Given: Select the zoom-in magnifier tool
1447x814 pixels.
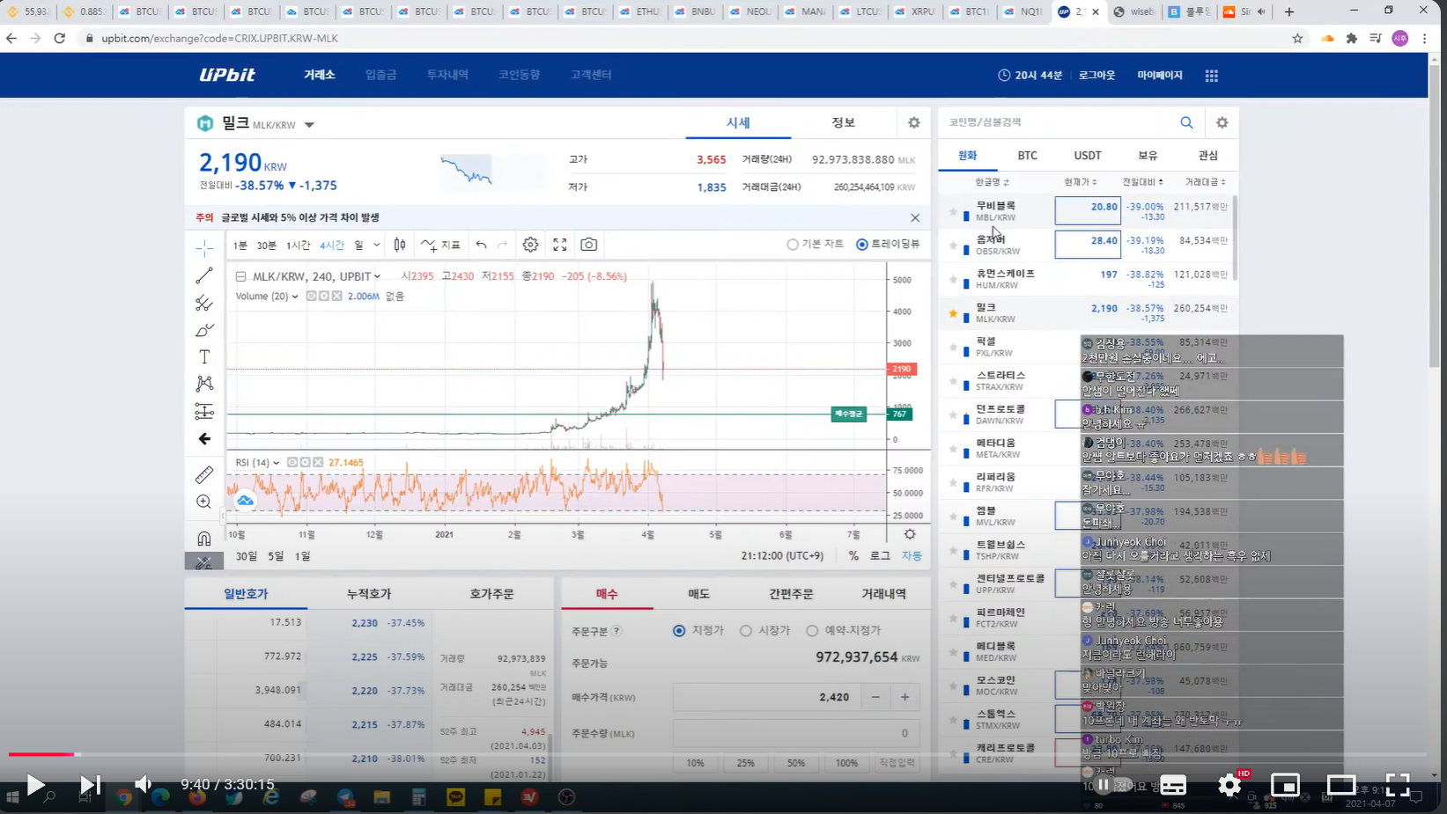Looking at the screenshot, I should tap(203, 502).
